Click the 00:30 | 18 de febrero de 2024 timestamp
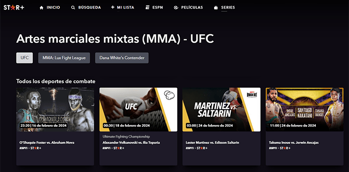 (127, 125)
